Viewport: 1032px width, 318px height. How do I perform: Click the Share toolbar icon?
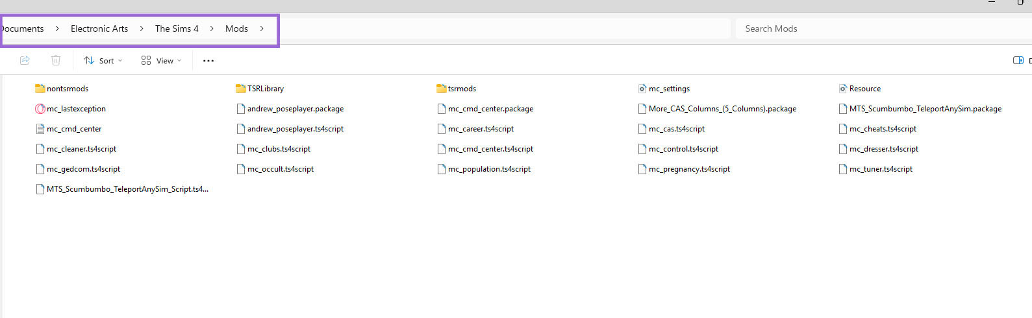point(25,60)
